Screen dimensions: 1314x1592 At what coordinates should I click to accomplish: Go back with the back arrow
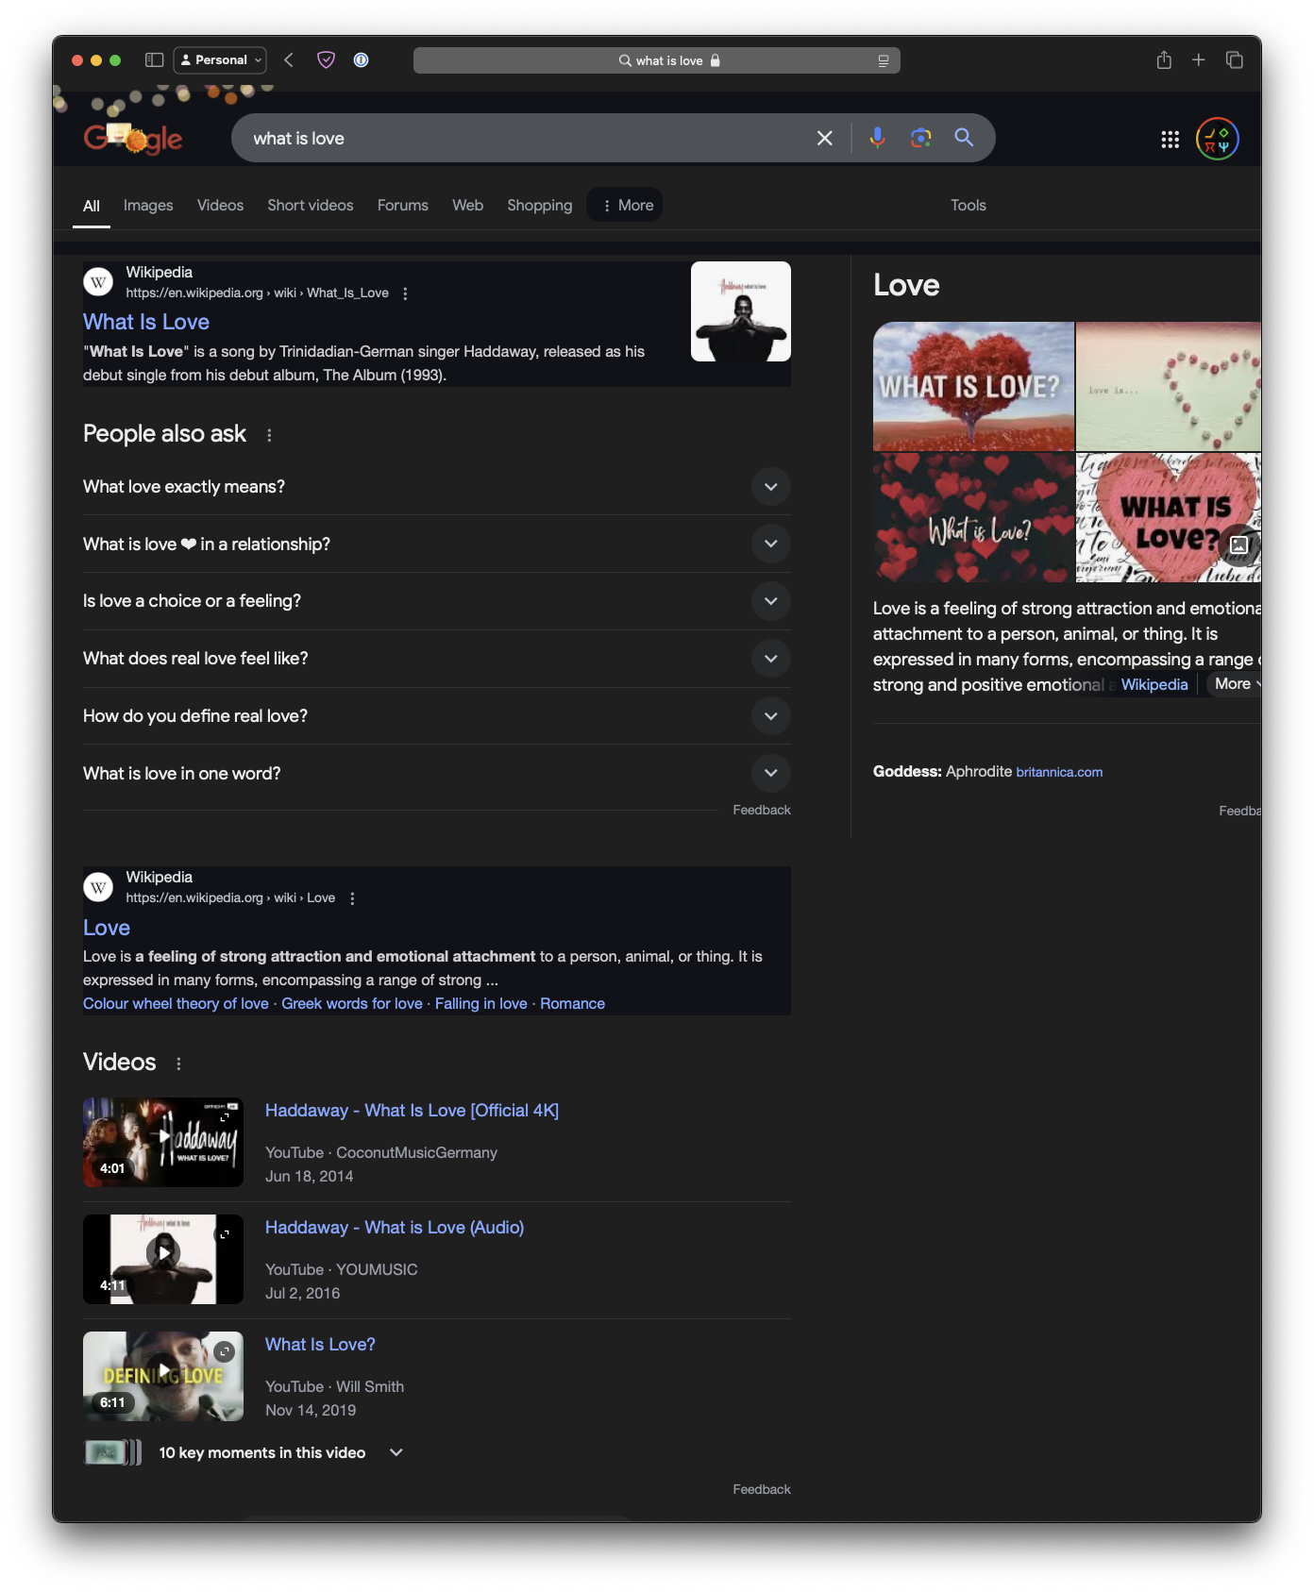click(289, 60)
